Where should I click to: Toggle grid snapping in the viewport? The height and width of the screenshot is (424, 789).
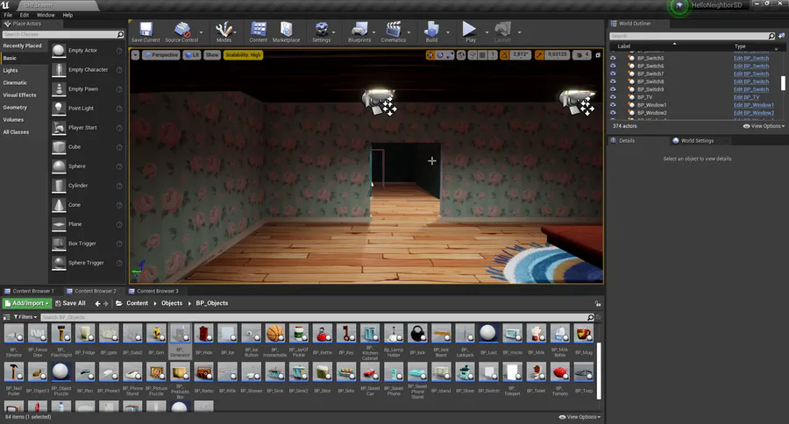(x=482, y=55)
